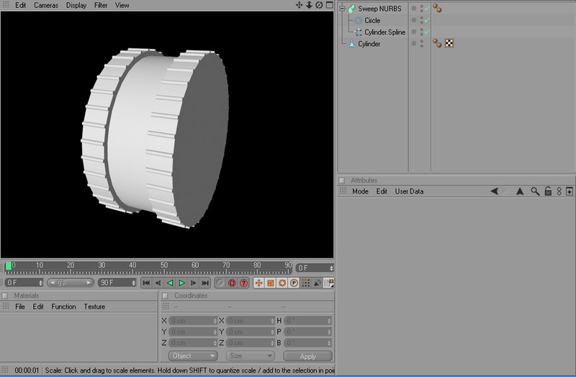Select Sweep NURBS object
The height and width of the screenshot is (377, 576).
click(x=379, y=9)
